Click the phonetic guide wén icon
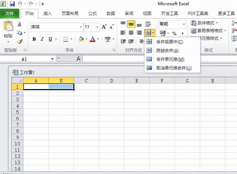Screen dimensions: 237x174 pos(108,39)
